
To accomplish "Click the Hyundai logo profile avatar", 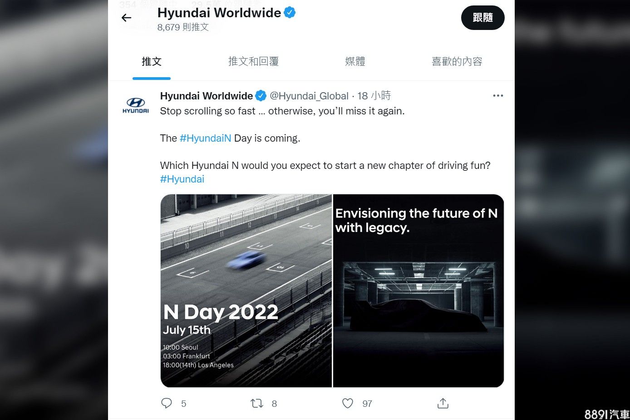I will tap(136, 105).
